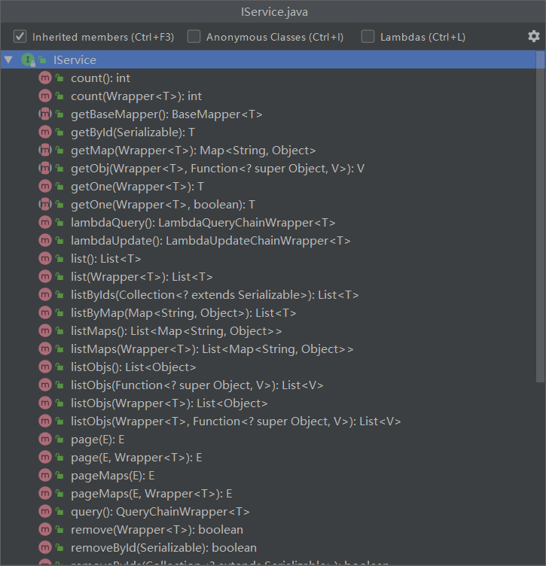
Task: Click method icon beside query()
Action: pyautogui.click(x=45, y=511)
